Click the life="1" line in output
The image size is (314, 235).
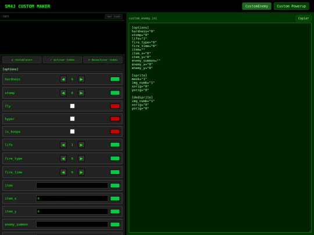tap(139, 38)
